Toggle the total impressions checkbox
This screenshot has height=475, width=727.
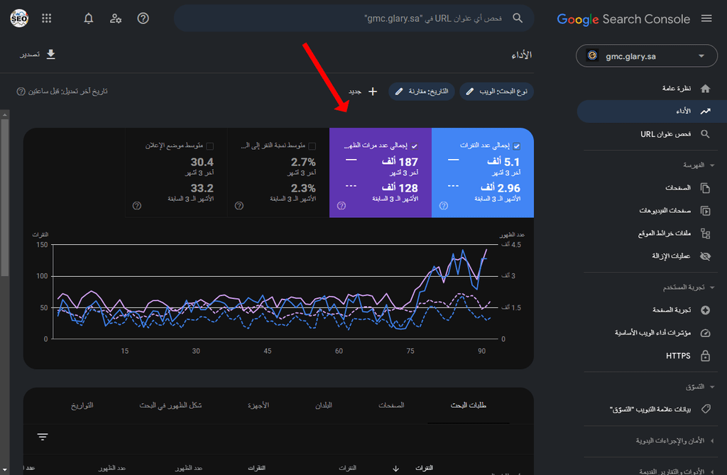point(415,146)
